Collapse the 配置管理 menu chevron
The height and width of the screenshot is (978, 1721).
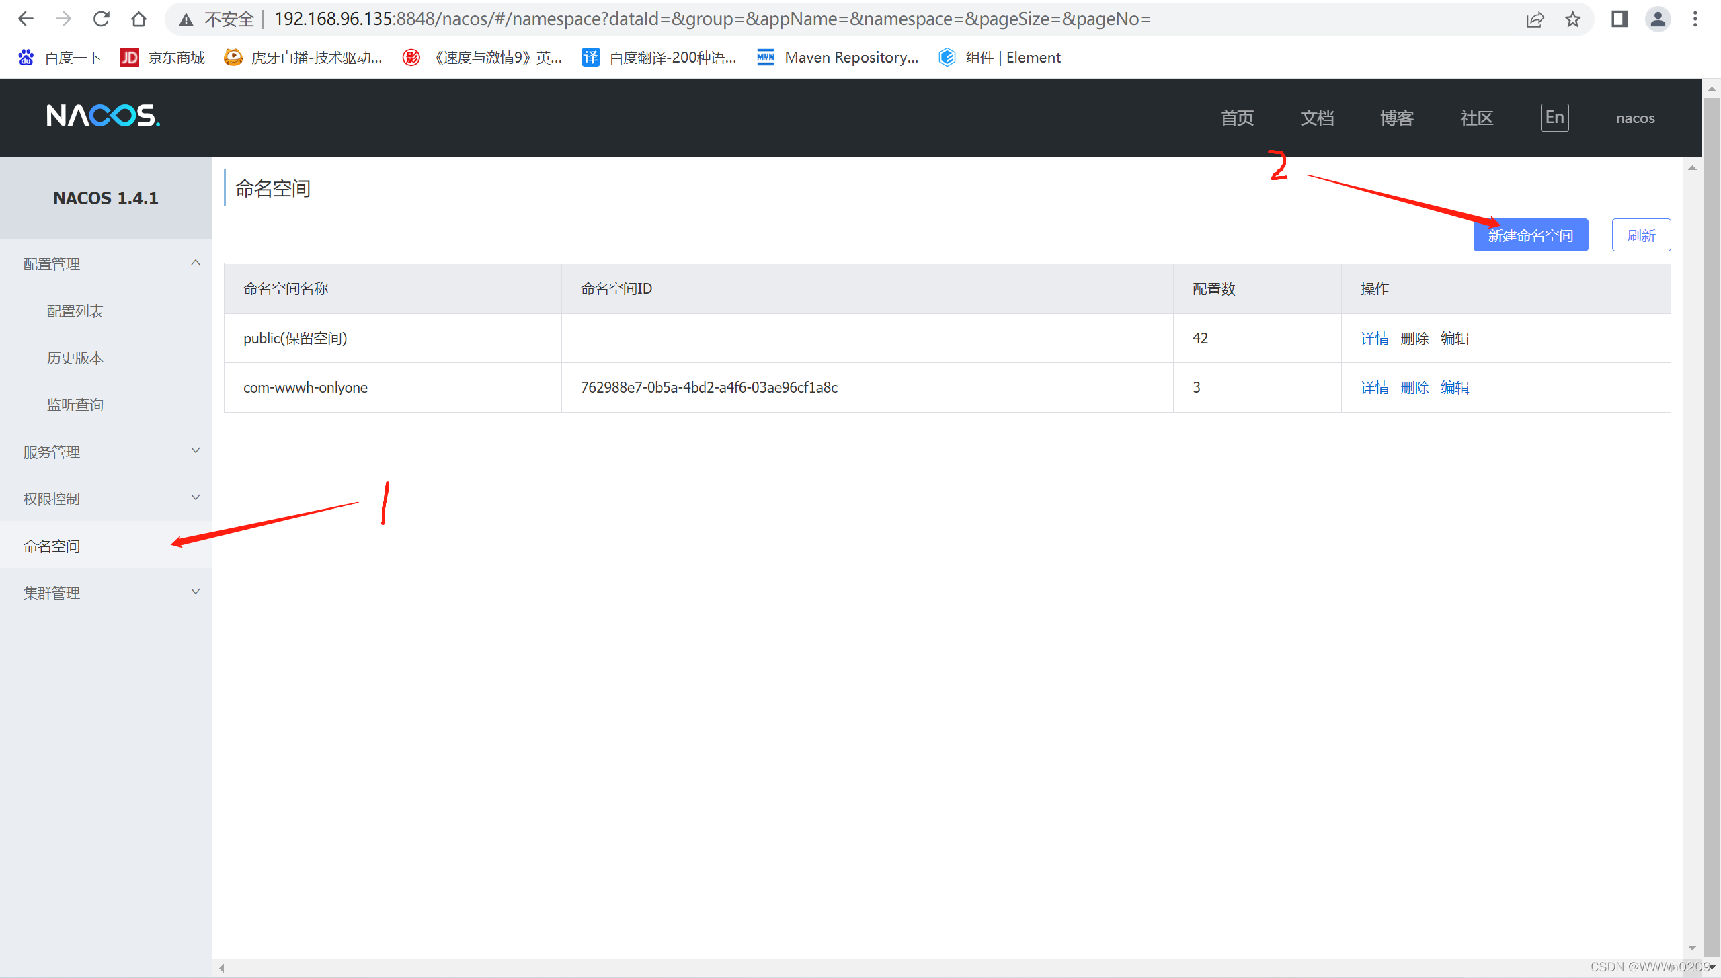click(x=196, y=263)
